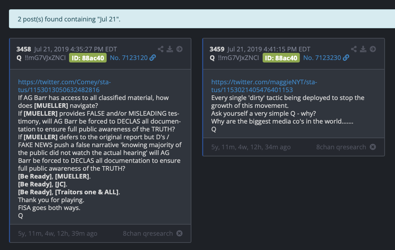
Task: Click 'Ask yourself a very simple Q - why?' line
Action: pyautogui.click(x=263, y=114)
